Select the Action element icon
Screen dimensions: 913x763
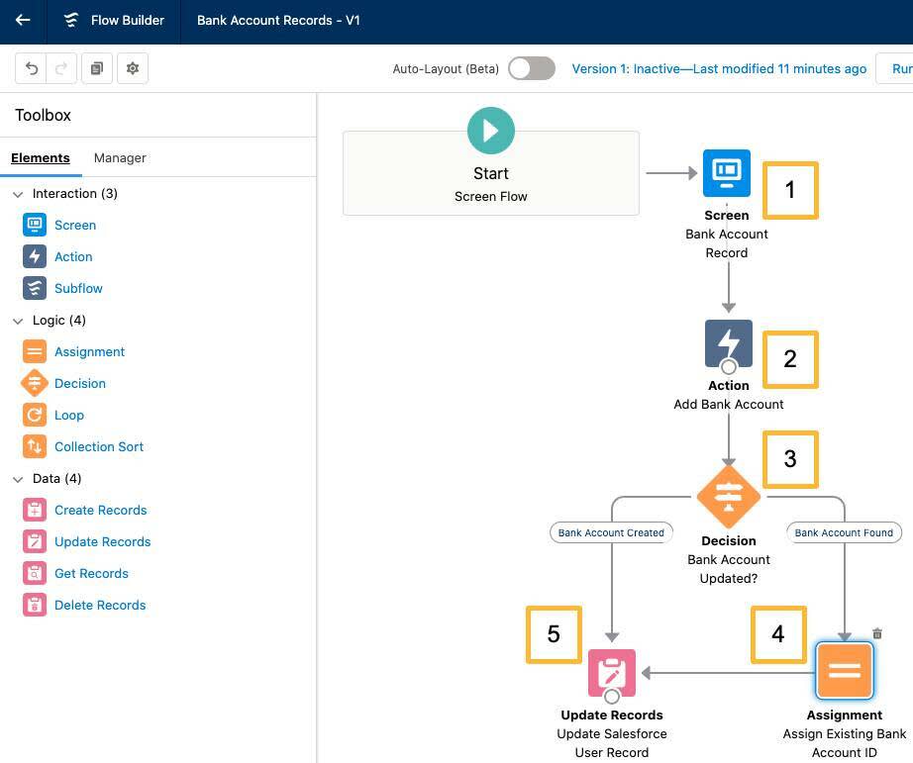35,256
